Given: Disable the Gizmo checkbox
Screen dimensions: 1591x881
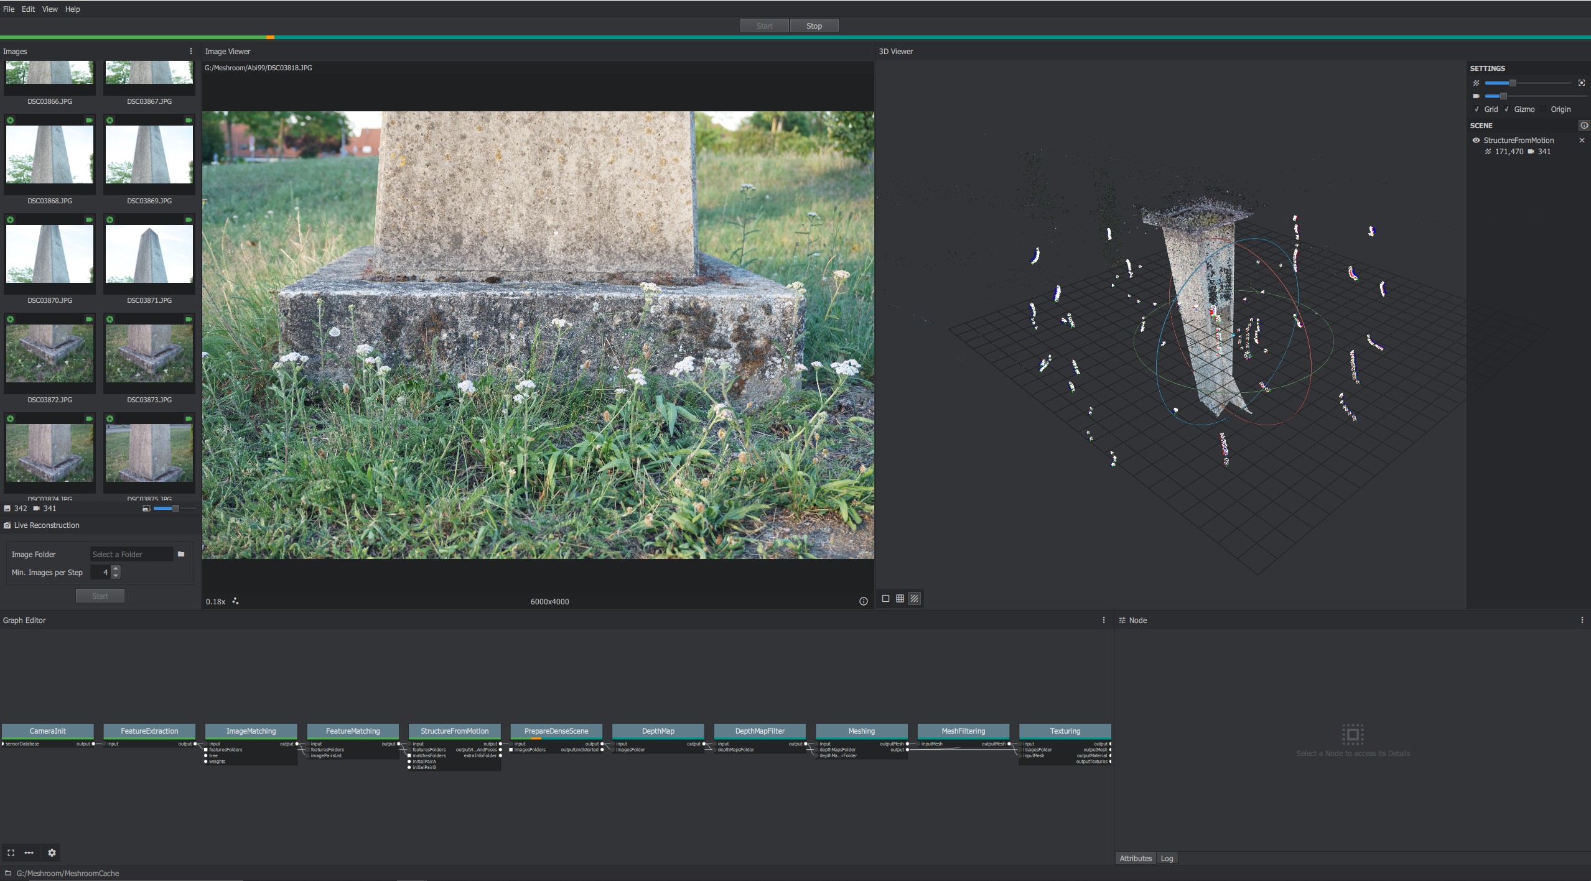Looking at the screenshot, I should pos(1506,109).
